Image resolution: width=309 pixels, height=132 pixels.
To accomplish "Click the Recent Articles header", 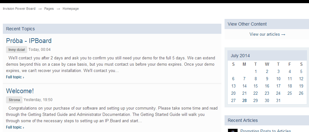I will (243, 120).
